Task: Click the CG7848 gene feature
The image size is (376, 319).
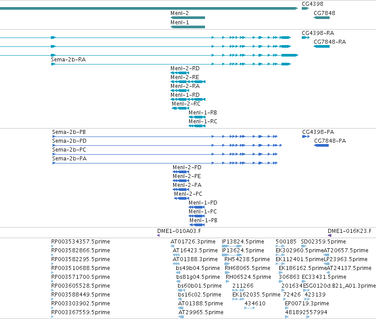Action: click(322, 18)
